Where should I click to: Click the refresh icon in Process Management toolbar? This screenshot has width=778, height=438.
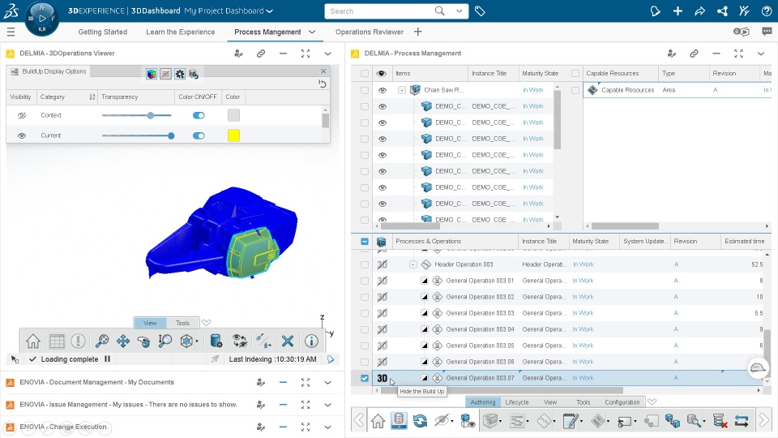click(420, 421)
